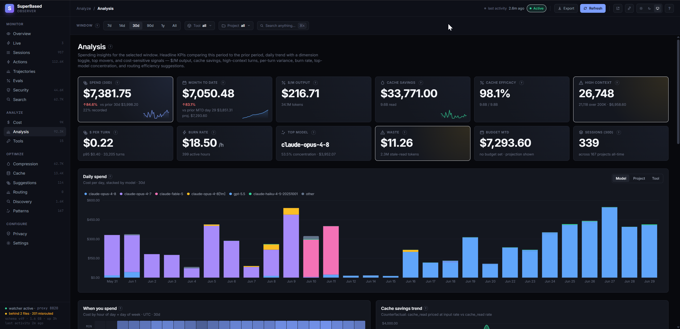The height and width of the screenshot is (329, 680).
Task: Select the 7d window option
Action: (x=109, y=26)
